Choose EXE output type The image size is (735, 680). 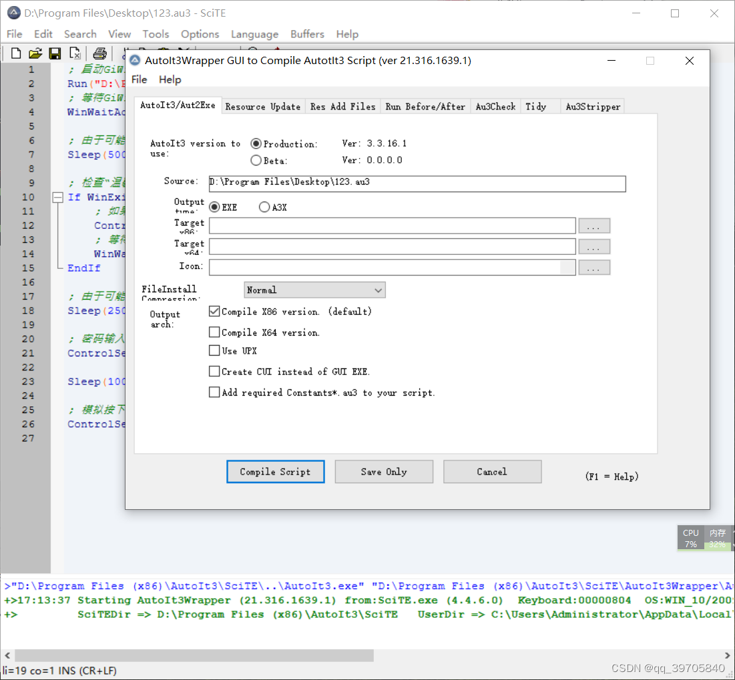click(x=214, y=207)
